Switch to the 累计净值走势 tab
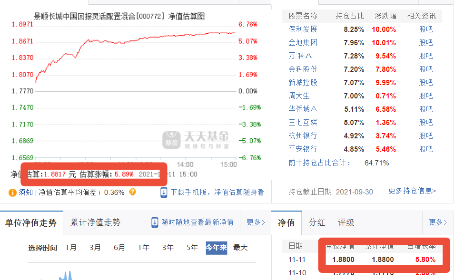The image size is (454, 280). (x=96, y=222)
